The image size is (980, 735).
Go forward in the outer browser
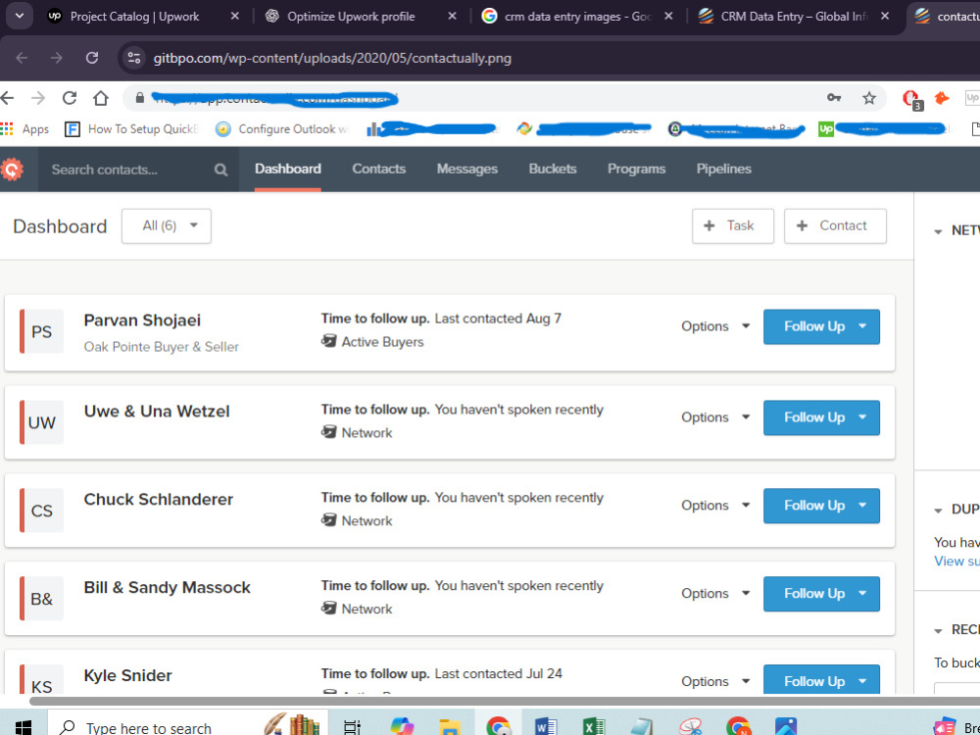pyautogui.click(x=57, y=58)
